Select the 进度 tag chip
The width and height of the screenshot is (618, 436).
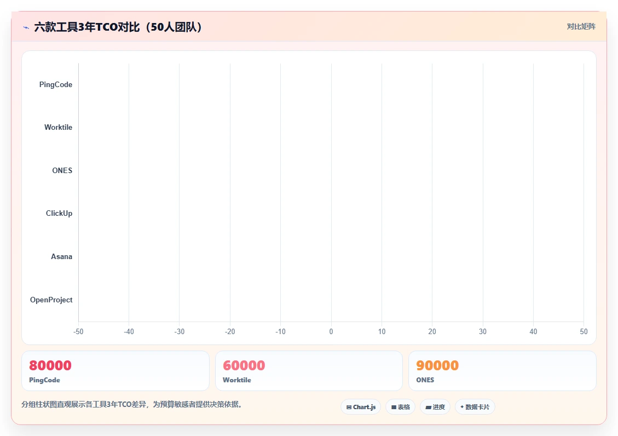(x=435, y=407)
